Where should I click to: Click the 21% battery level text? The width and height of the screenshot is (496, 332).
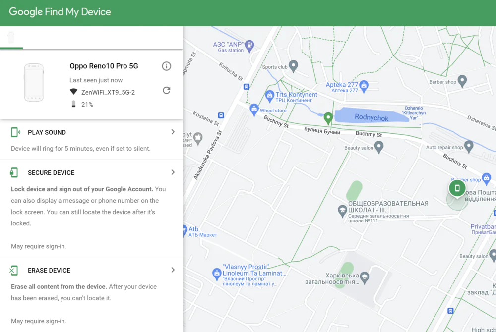coord(87,105)
